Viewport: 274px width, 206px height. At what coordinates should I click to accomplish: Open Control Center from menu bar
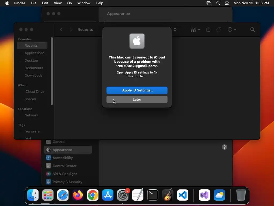click(x=227, y=3)
